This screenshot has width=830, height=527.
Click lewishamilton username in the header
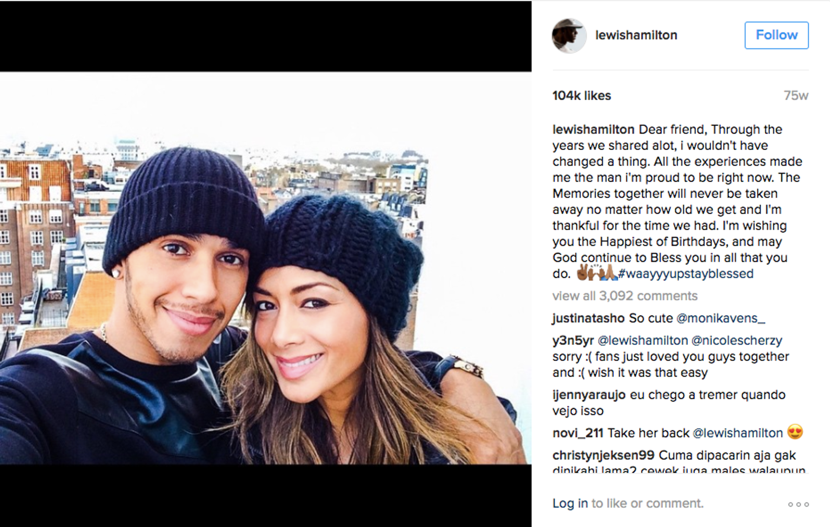point(636,35)
